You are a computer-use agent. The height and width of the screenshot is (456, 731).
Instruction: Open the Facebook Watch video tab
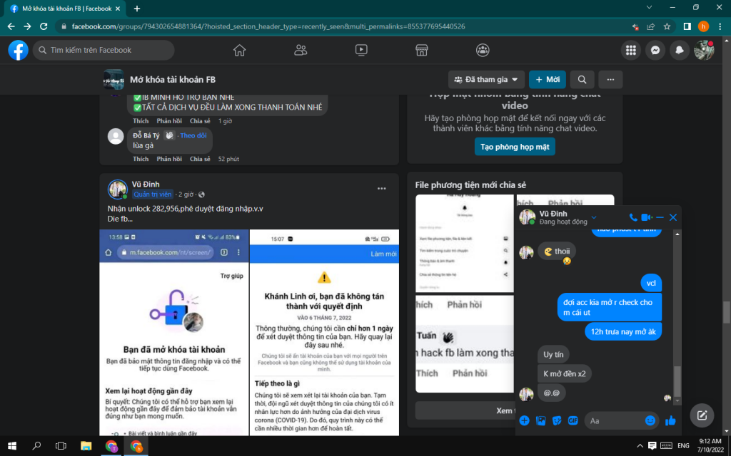[361, 50]
